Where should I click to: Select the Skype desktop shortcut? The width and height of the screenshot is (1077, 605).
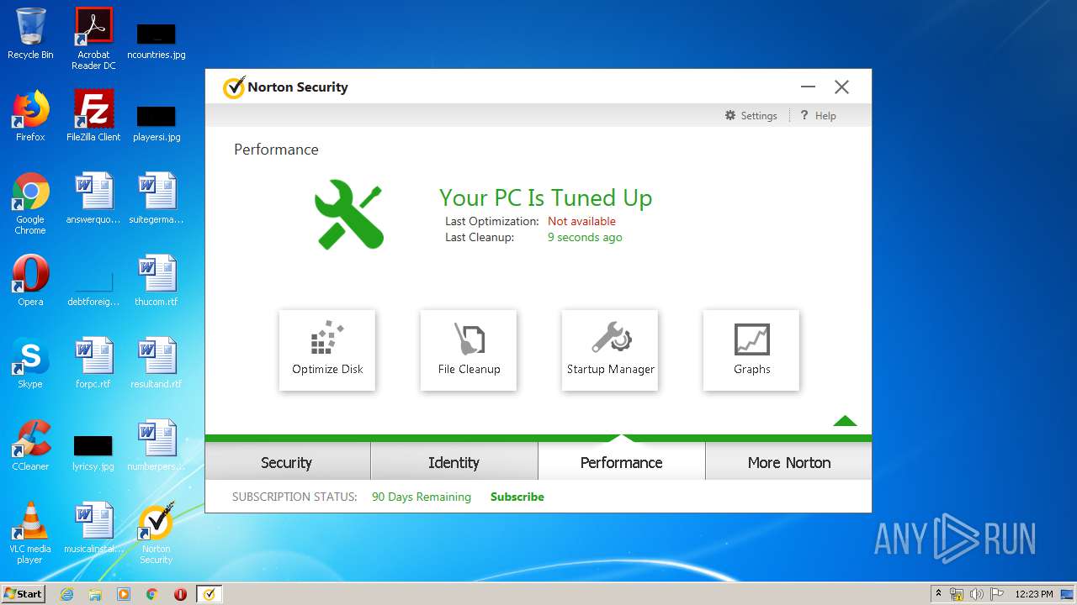(x=30, y=363)
